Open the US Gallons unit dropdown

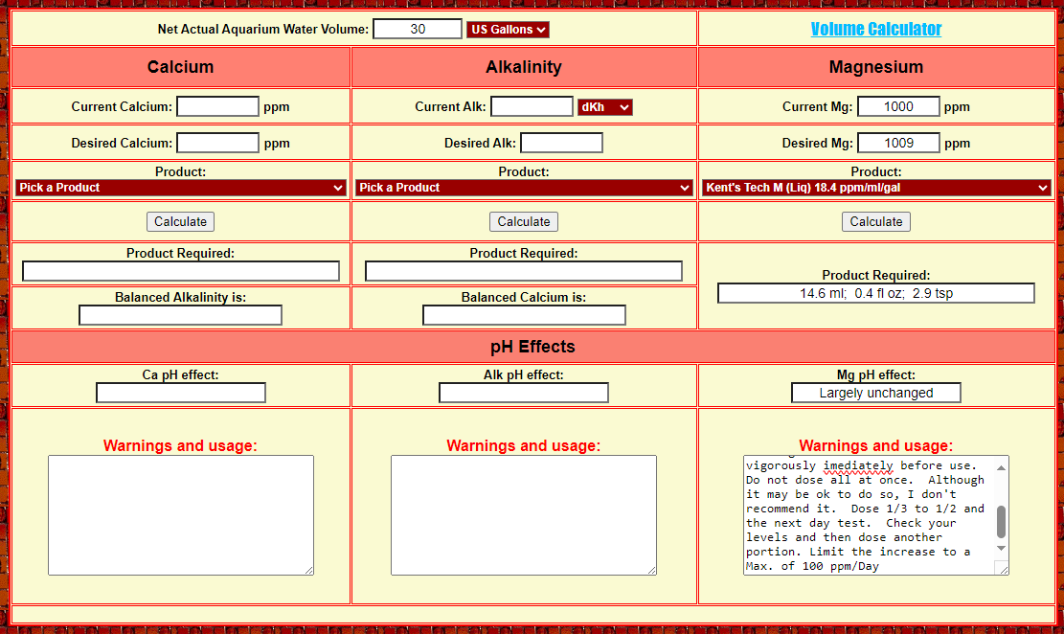(x=508, y=30)
